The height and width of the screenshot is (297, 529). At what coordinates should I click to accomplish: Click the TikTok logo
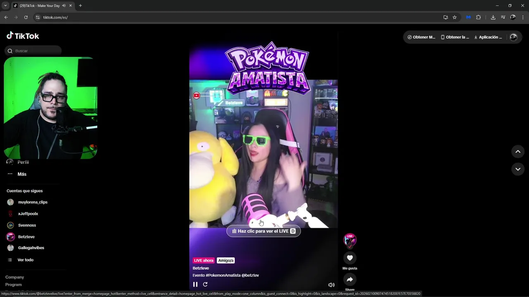[23, 36]
